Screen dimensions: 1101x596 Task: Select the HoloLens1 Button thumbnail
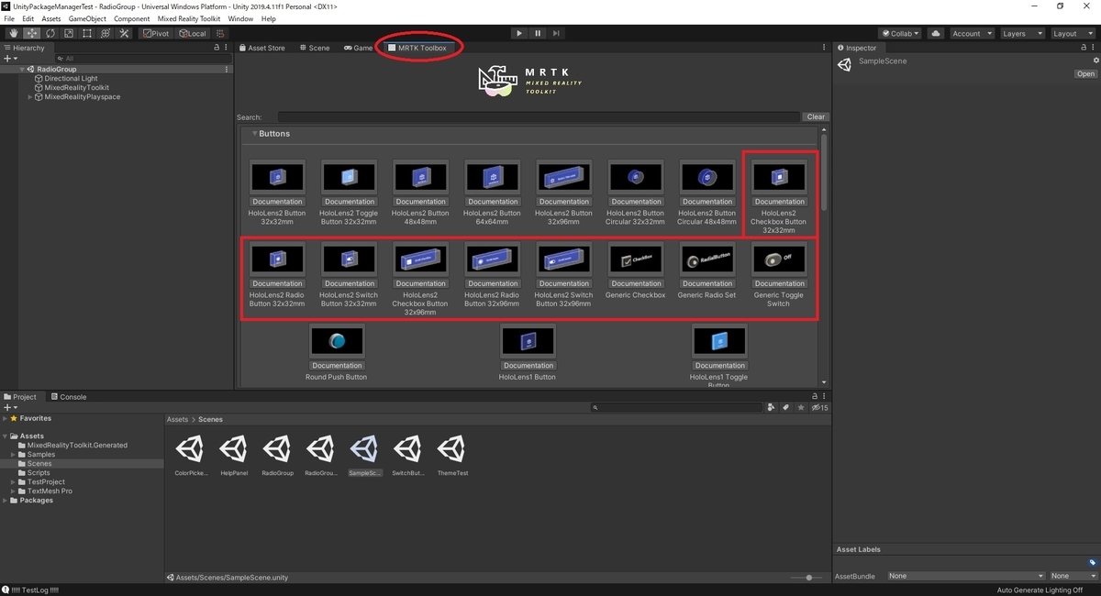(x=528, y=341)
